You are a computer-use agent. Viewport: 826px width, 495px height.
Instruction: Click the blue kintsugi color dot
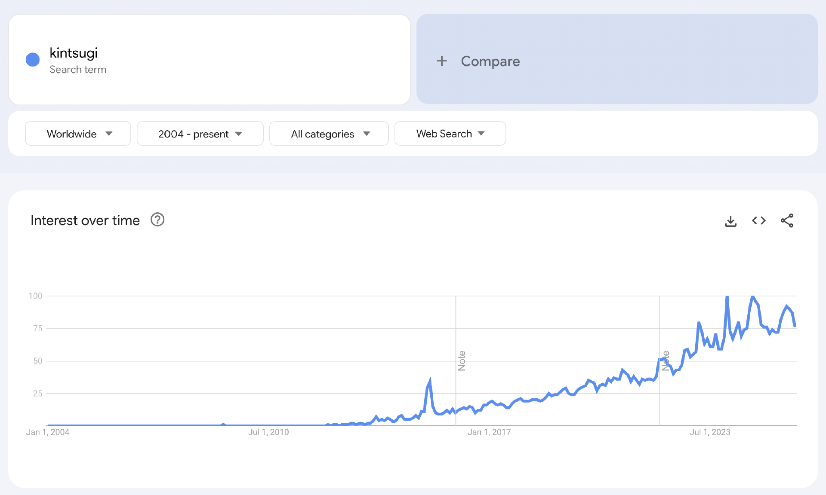coord(33,60)
